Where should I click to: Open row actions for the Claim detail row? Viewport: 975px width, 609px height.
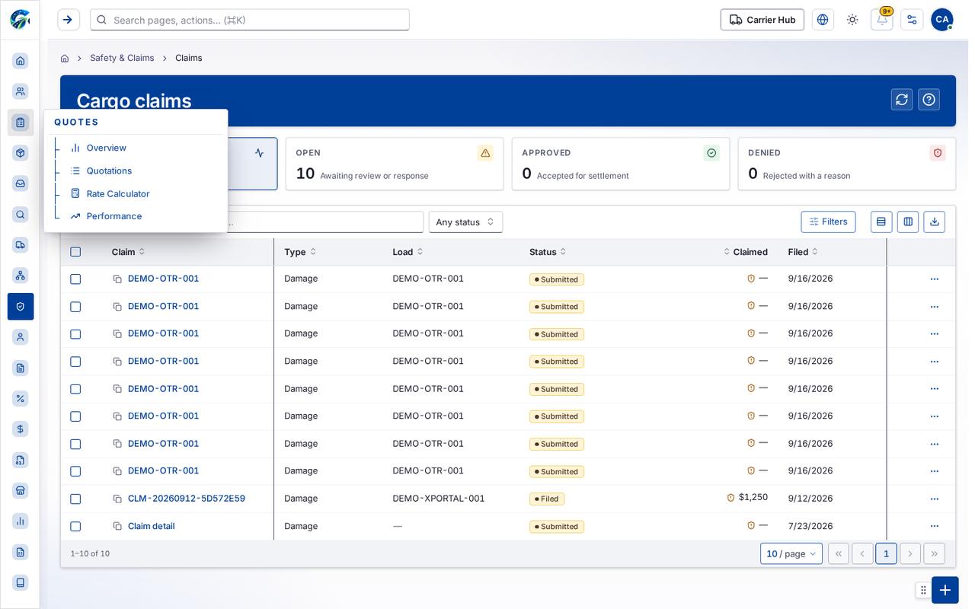pos(935,526)
